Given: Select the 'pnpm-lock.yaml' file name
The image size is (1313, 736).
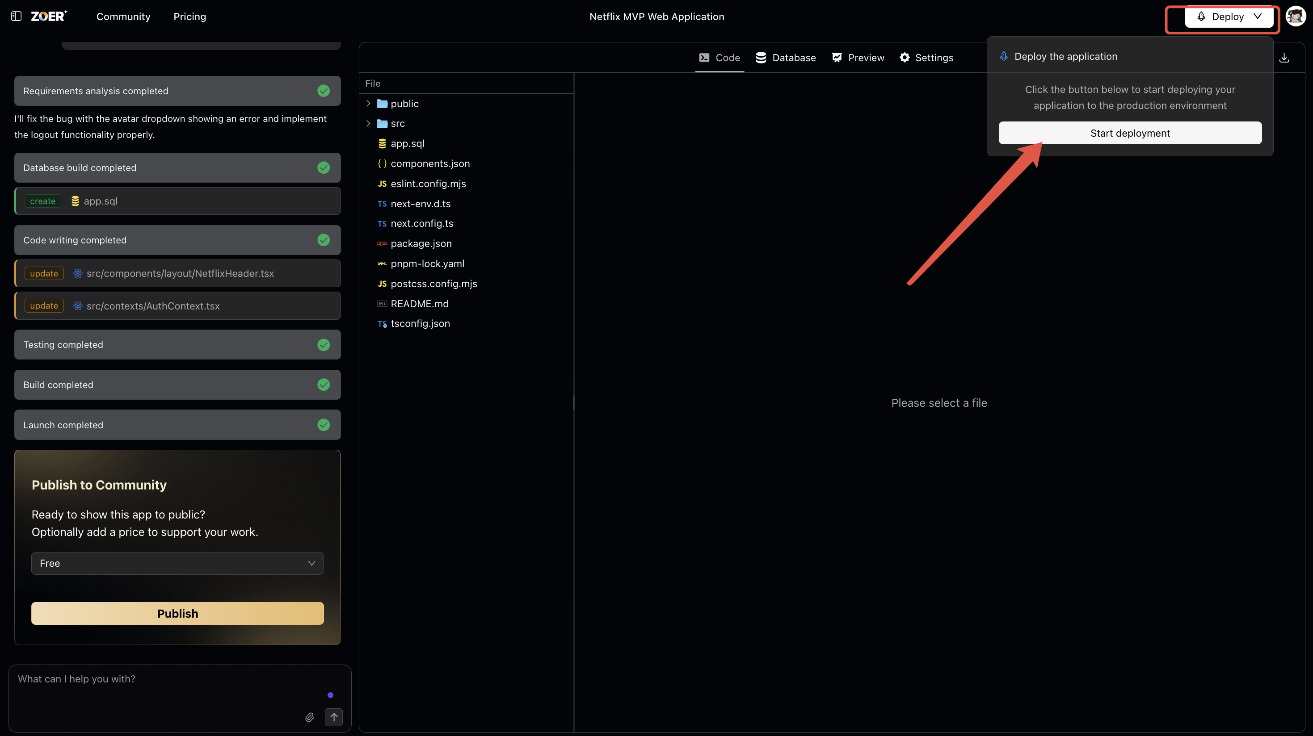Looking at the screenshot, I should [x=427, y=264].
